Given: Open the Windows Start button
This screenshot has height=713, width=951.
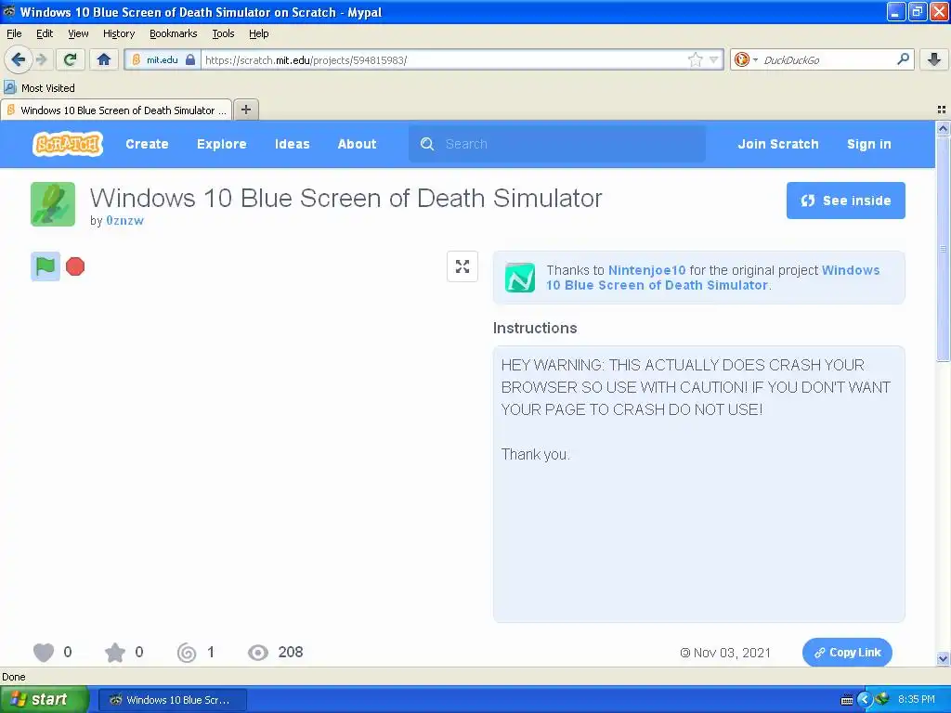Looking at the screenshot, I should [45, 699].
